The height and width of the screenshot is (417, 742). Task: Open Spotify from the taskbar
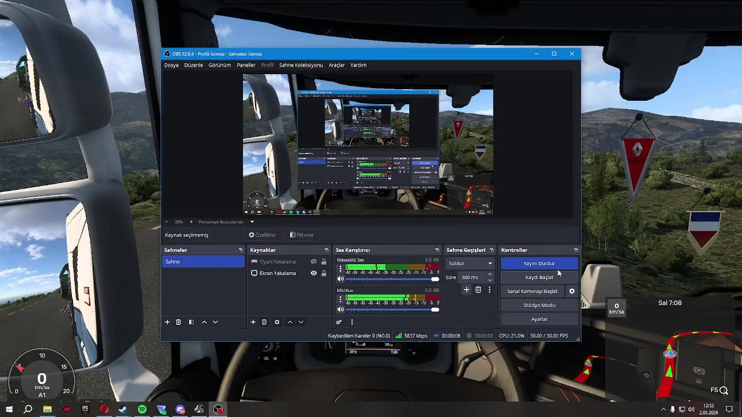click(x=142, y=409)
